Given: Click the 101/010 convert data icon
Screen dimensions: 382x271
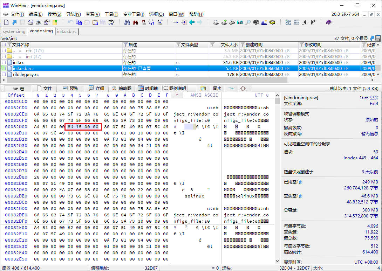Looking at the screenshot, I should tap(111, 22).
